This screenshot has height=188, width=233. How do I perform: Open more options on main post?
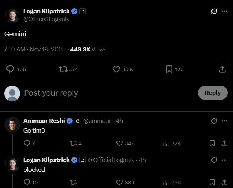pyautogui.click(x=224, y=11)
